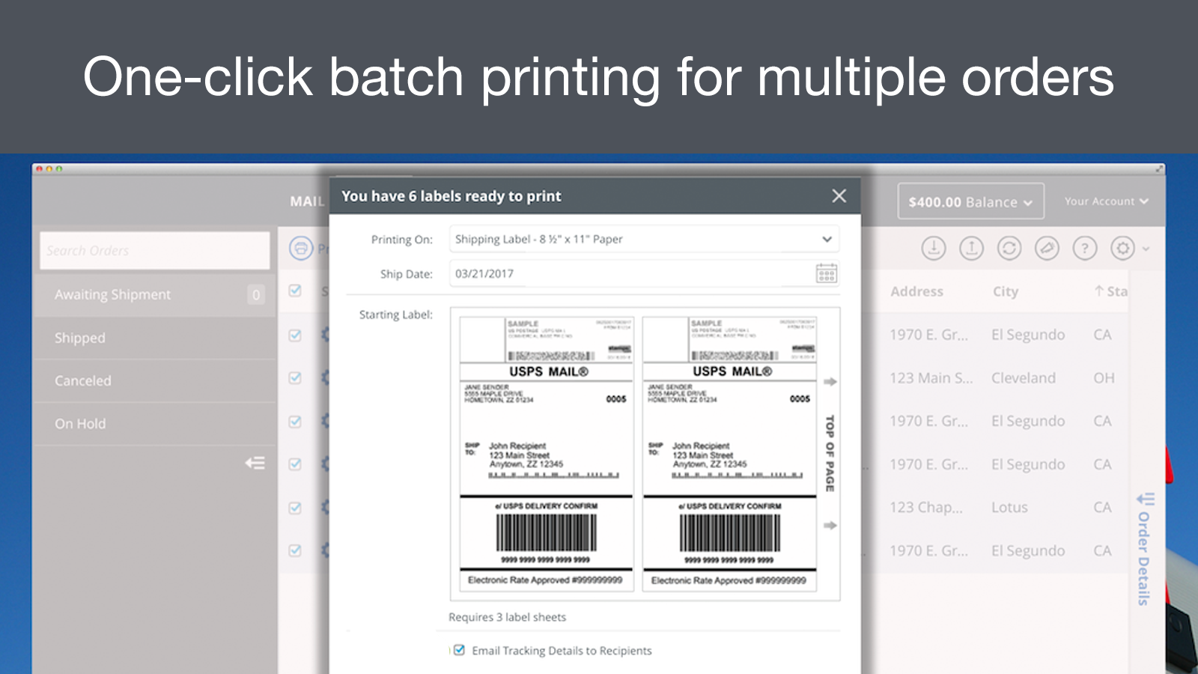Open the Printing On paper type dropdown
This screenshot has width=1198, height=674.
point(644,239)
